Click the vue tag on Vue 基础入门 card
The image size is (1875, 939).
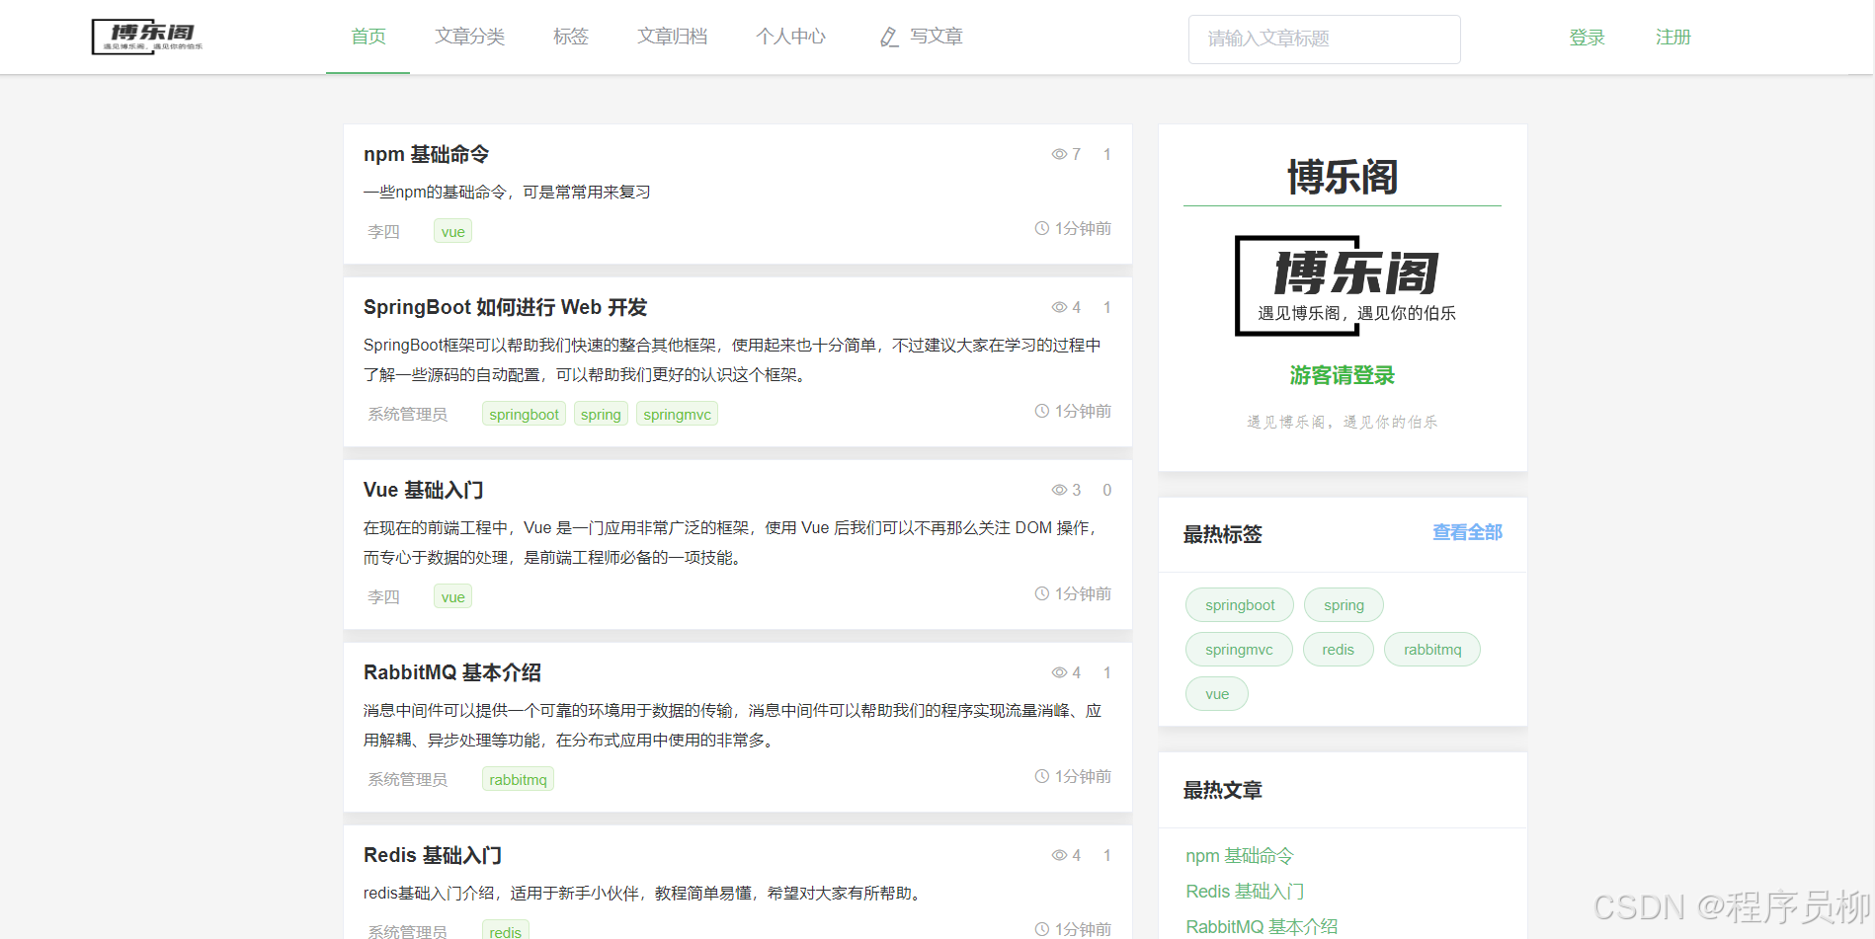452,596
